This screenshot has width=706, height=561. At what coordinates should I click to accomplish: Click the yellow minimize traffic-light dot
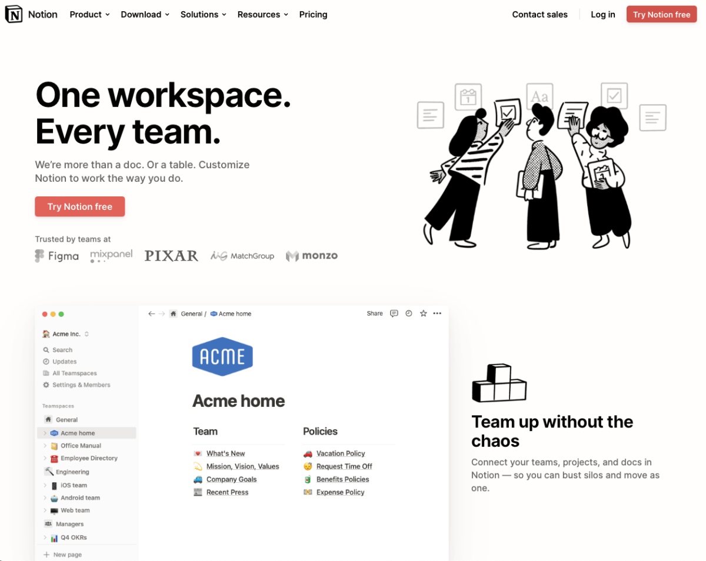(x=52, y=314)
